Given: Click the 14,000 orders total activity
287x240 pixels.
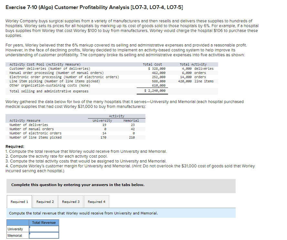Looking at the screenshot, I should [x=193, y=77].
